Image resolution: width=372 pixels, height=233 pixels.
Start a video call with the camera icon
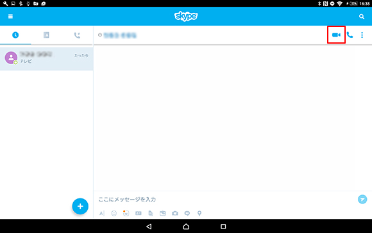tap(336, 35)
